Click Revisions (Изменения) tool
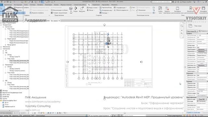The width and height of the screenshot is (208, 117). pyautogui.click(x=141, y=10)
